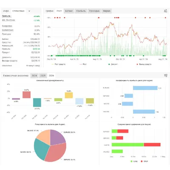Image resolution: width=170 pixels, height=170 pixels.
Task: Select the Баланс chart tab
Action: [69, 11]
